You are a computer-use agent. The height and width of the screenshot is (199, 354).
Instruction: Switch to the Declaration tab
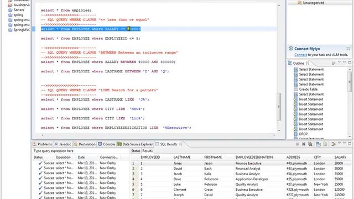(x=85, y=144)
